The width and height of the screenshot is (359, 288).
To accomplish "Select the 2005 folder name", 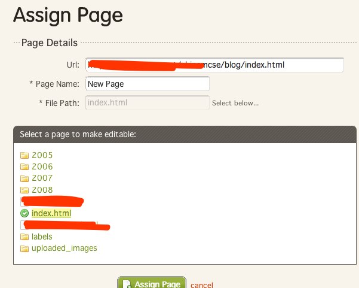I will tap(42, 155).
